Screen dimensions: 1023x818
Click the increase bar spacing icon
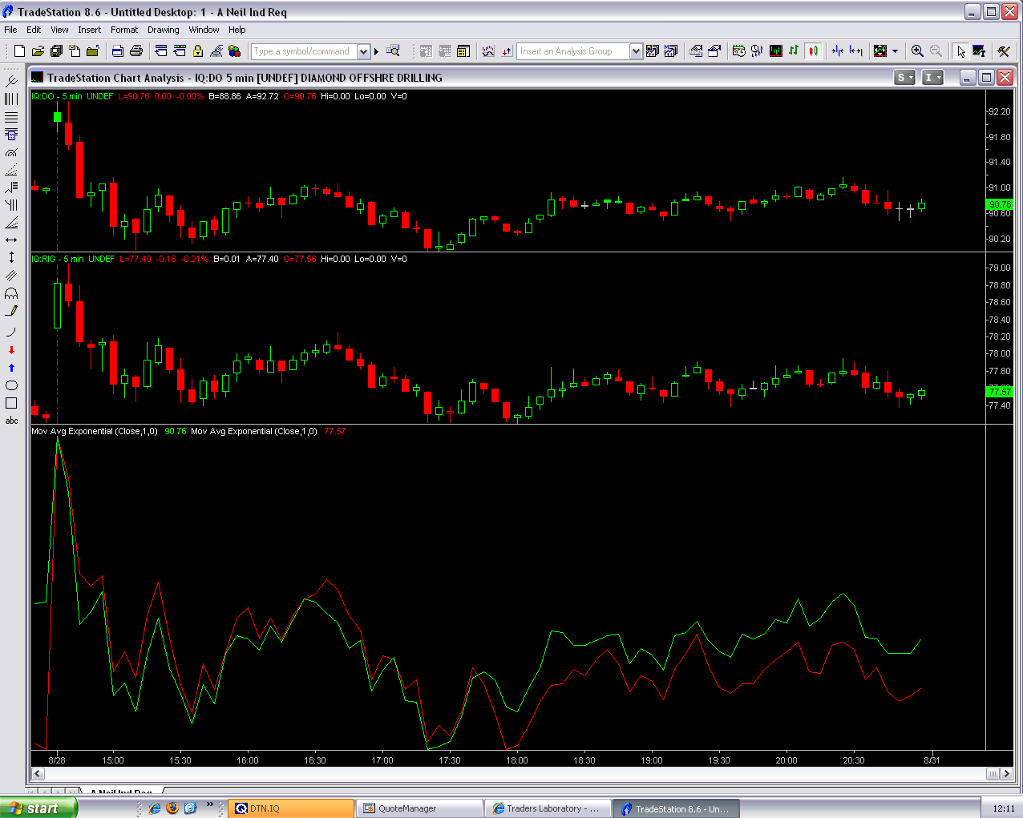click(856, 51)
